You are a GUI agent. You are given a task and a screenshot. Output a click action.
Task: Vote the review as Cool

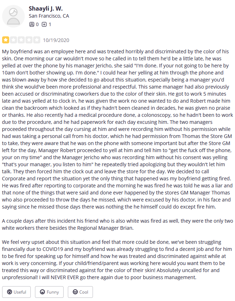80,292
